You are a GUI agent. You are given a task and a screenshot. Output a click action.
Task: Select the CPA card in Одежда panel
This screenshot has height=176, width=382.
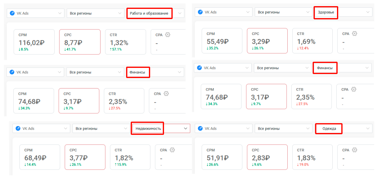(x=356, y=157)
